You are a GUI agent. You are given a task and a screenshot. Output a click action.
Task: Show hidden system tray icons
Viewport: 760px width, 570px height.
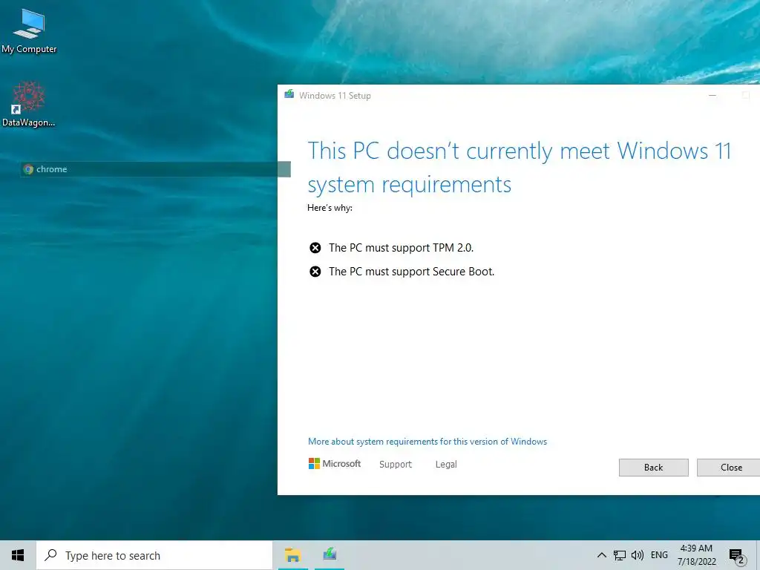(x=601, y=555)
